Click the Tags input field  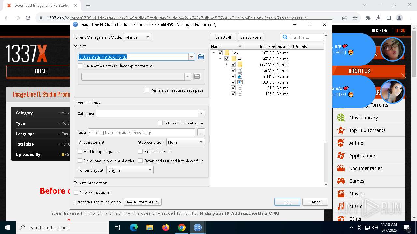point(142,133)
